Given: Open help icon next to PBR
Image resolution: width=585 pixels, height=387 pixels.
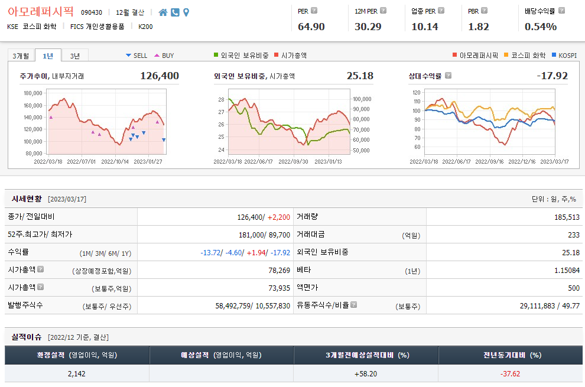Looking at the screenshot, I should pyautogui.click(x=485, y=11).
